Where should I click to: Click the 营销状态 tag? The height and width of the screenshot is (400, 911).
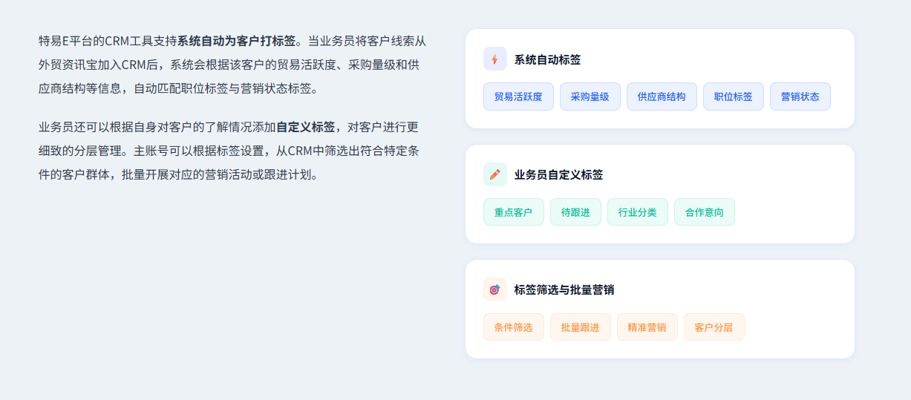[x=800, y=96]
